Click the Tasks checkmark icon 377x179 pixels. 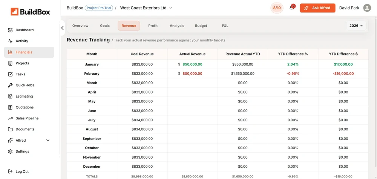pos(10,74)
